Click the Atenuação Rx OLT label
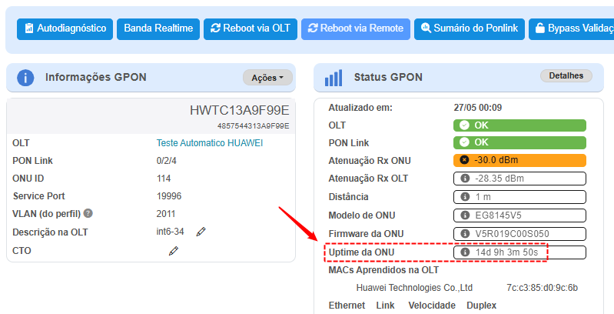This screenshot has height=314, width=614. pos(368,179)
